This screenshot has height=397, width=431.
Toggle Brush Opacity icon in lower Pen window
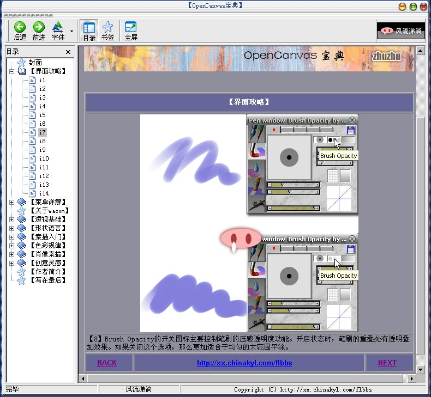coord(333,259)
